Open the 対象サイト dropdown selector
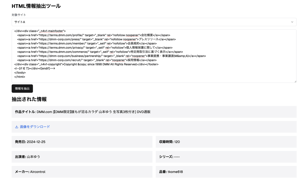The image size is (307, 184). (x=153, y=22)
